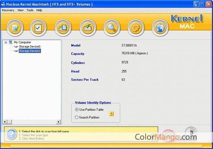Screen dimensions: 213x149
Task: Open settings via the gear icon
Action: click(x=136, y=28)
